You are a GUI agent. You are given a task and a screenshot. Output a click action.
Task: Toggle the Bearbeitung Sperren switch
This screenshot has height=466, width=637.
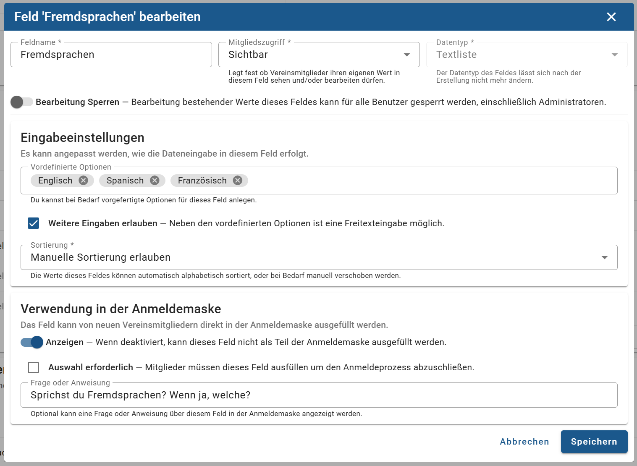click(22, 102)
